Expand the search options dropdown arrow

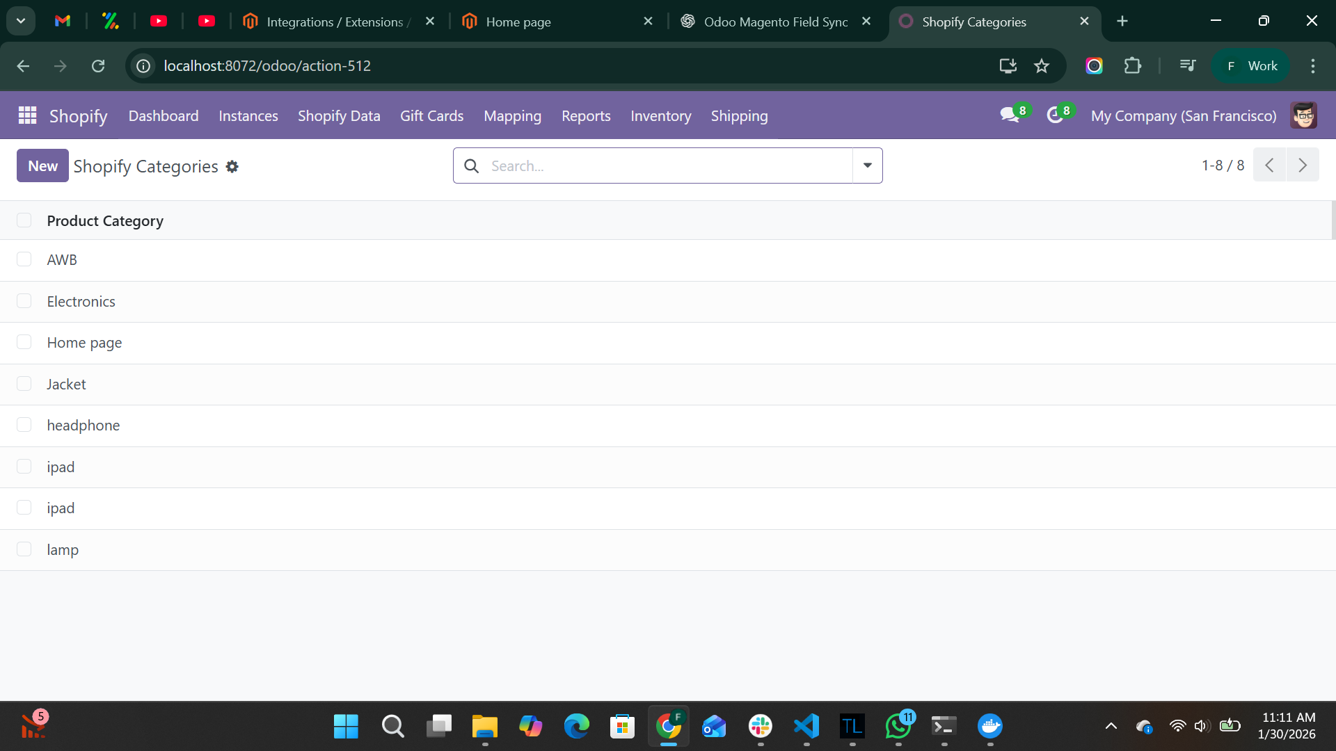(868, 165)
